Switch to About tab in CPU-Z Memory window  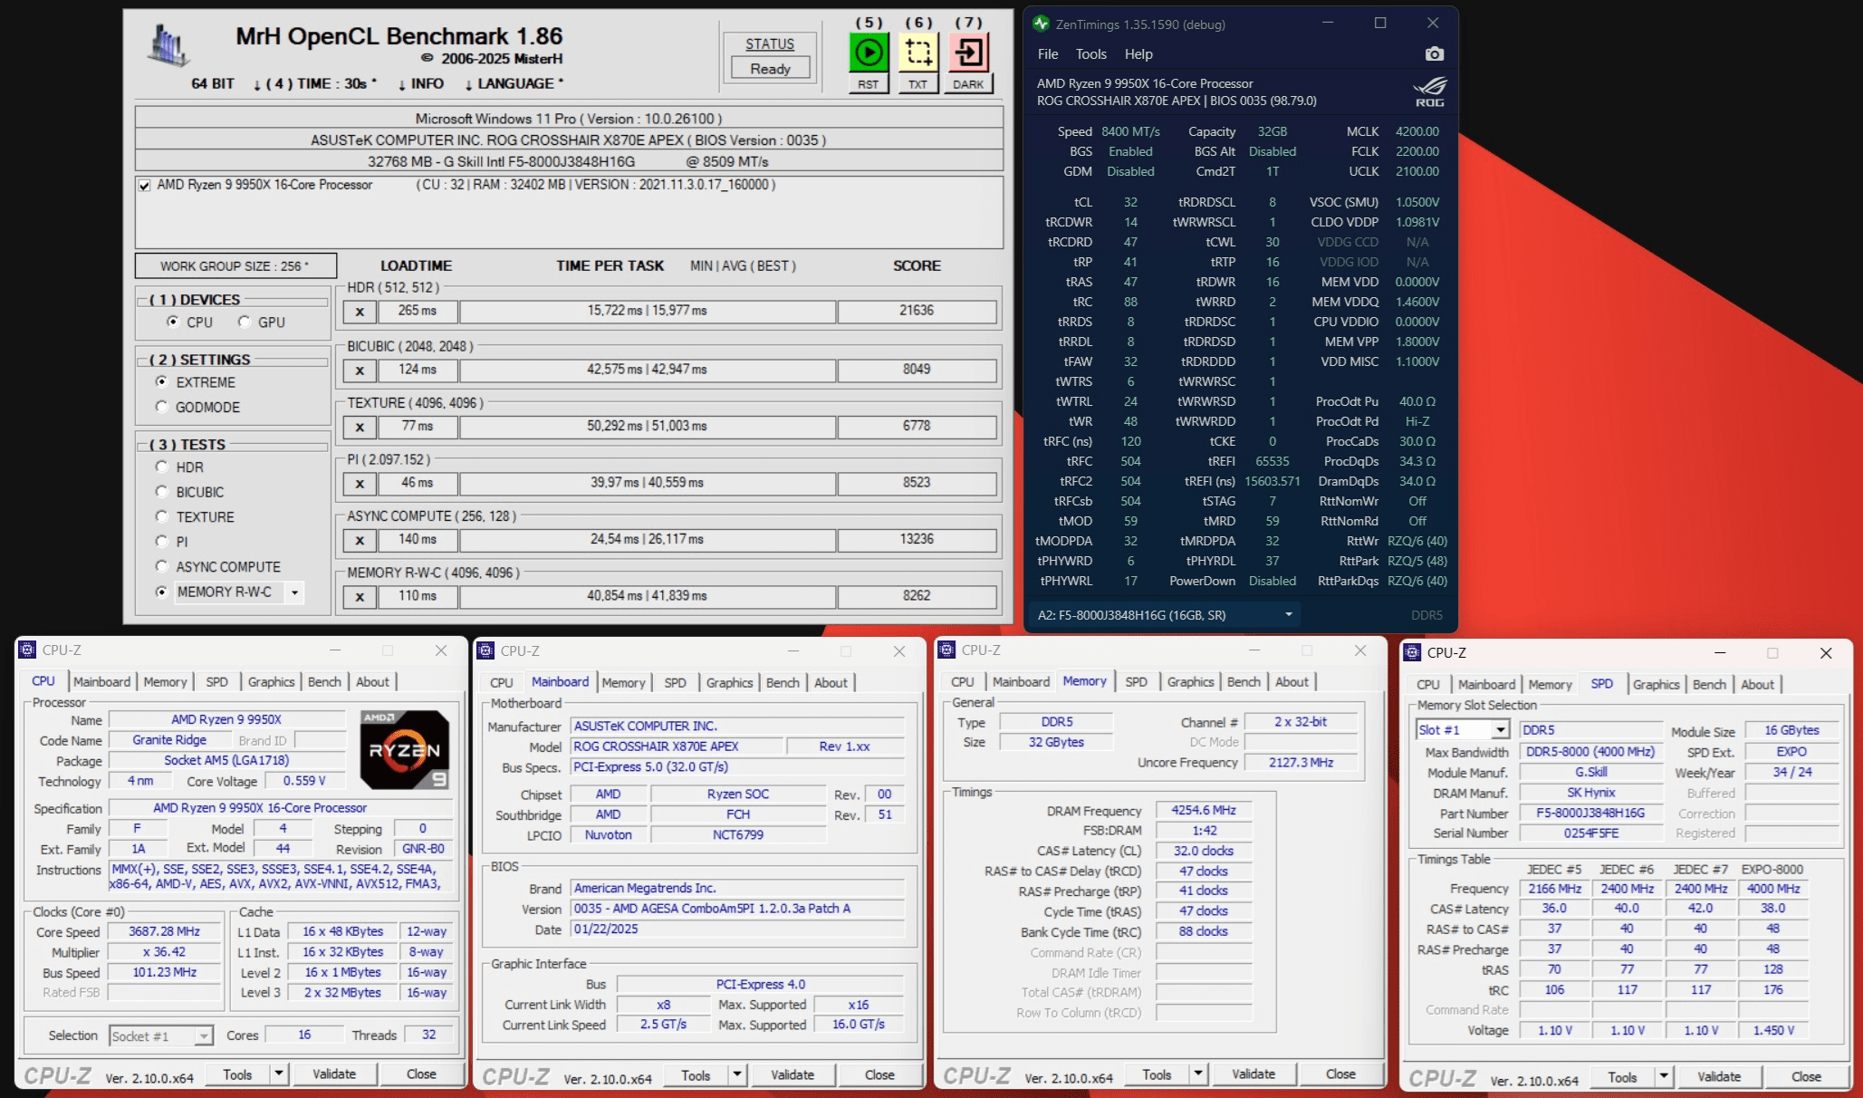1292,681
